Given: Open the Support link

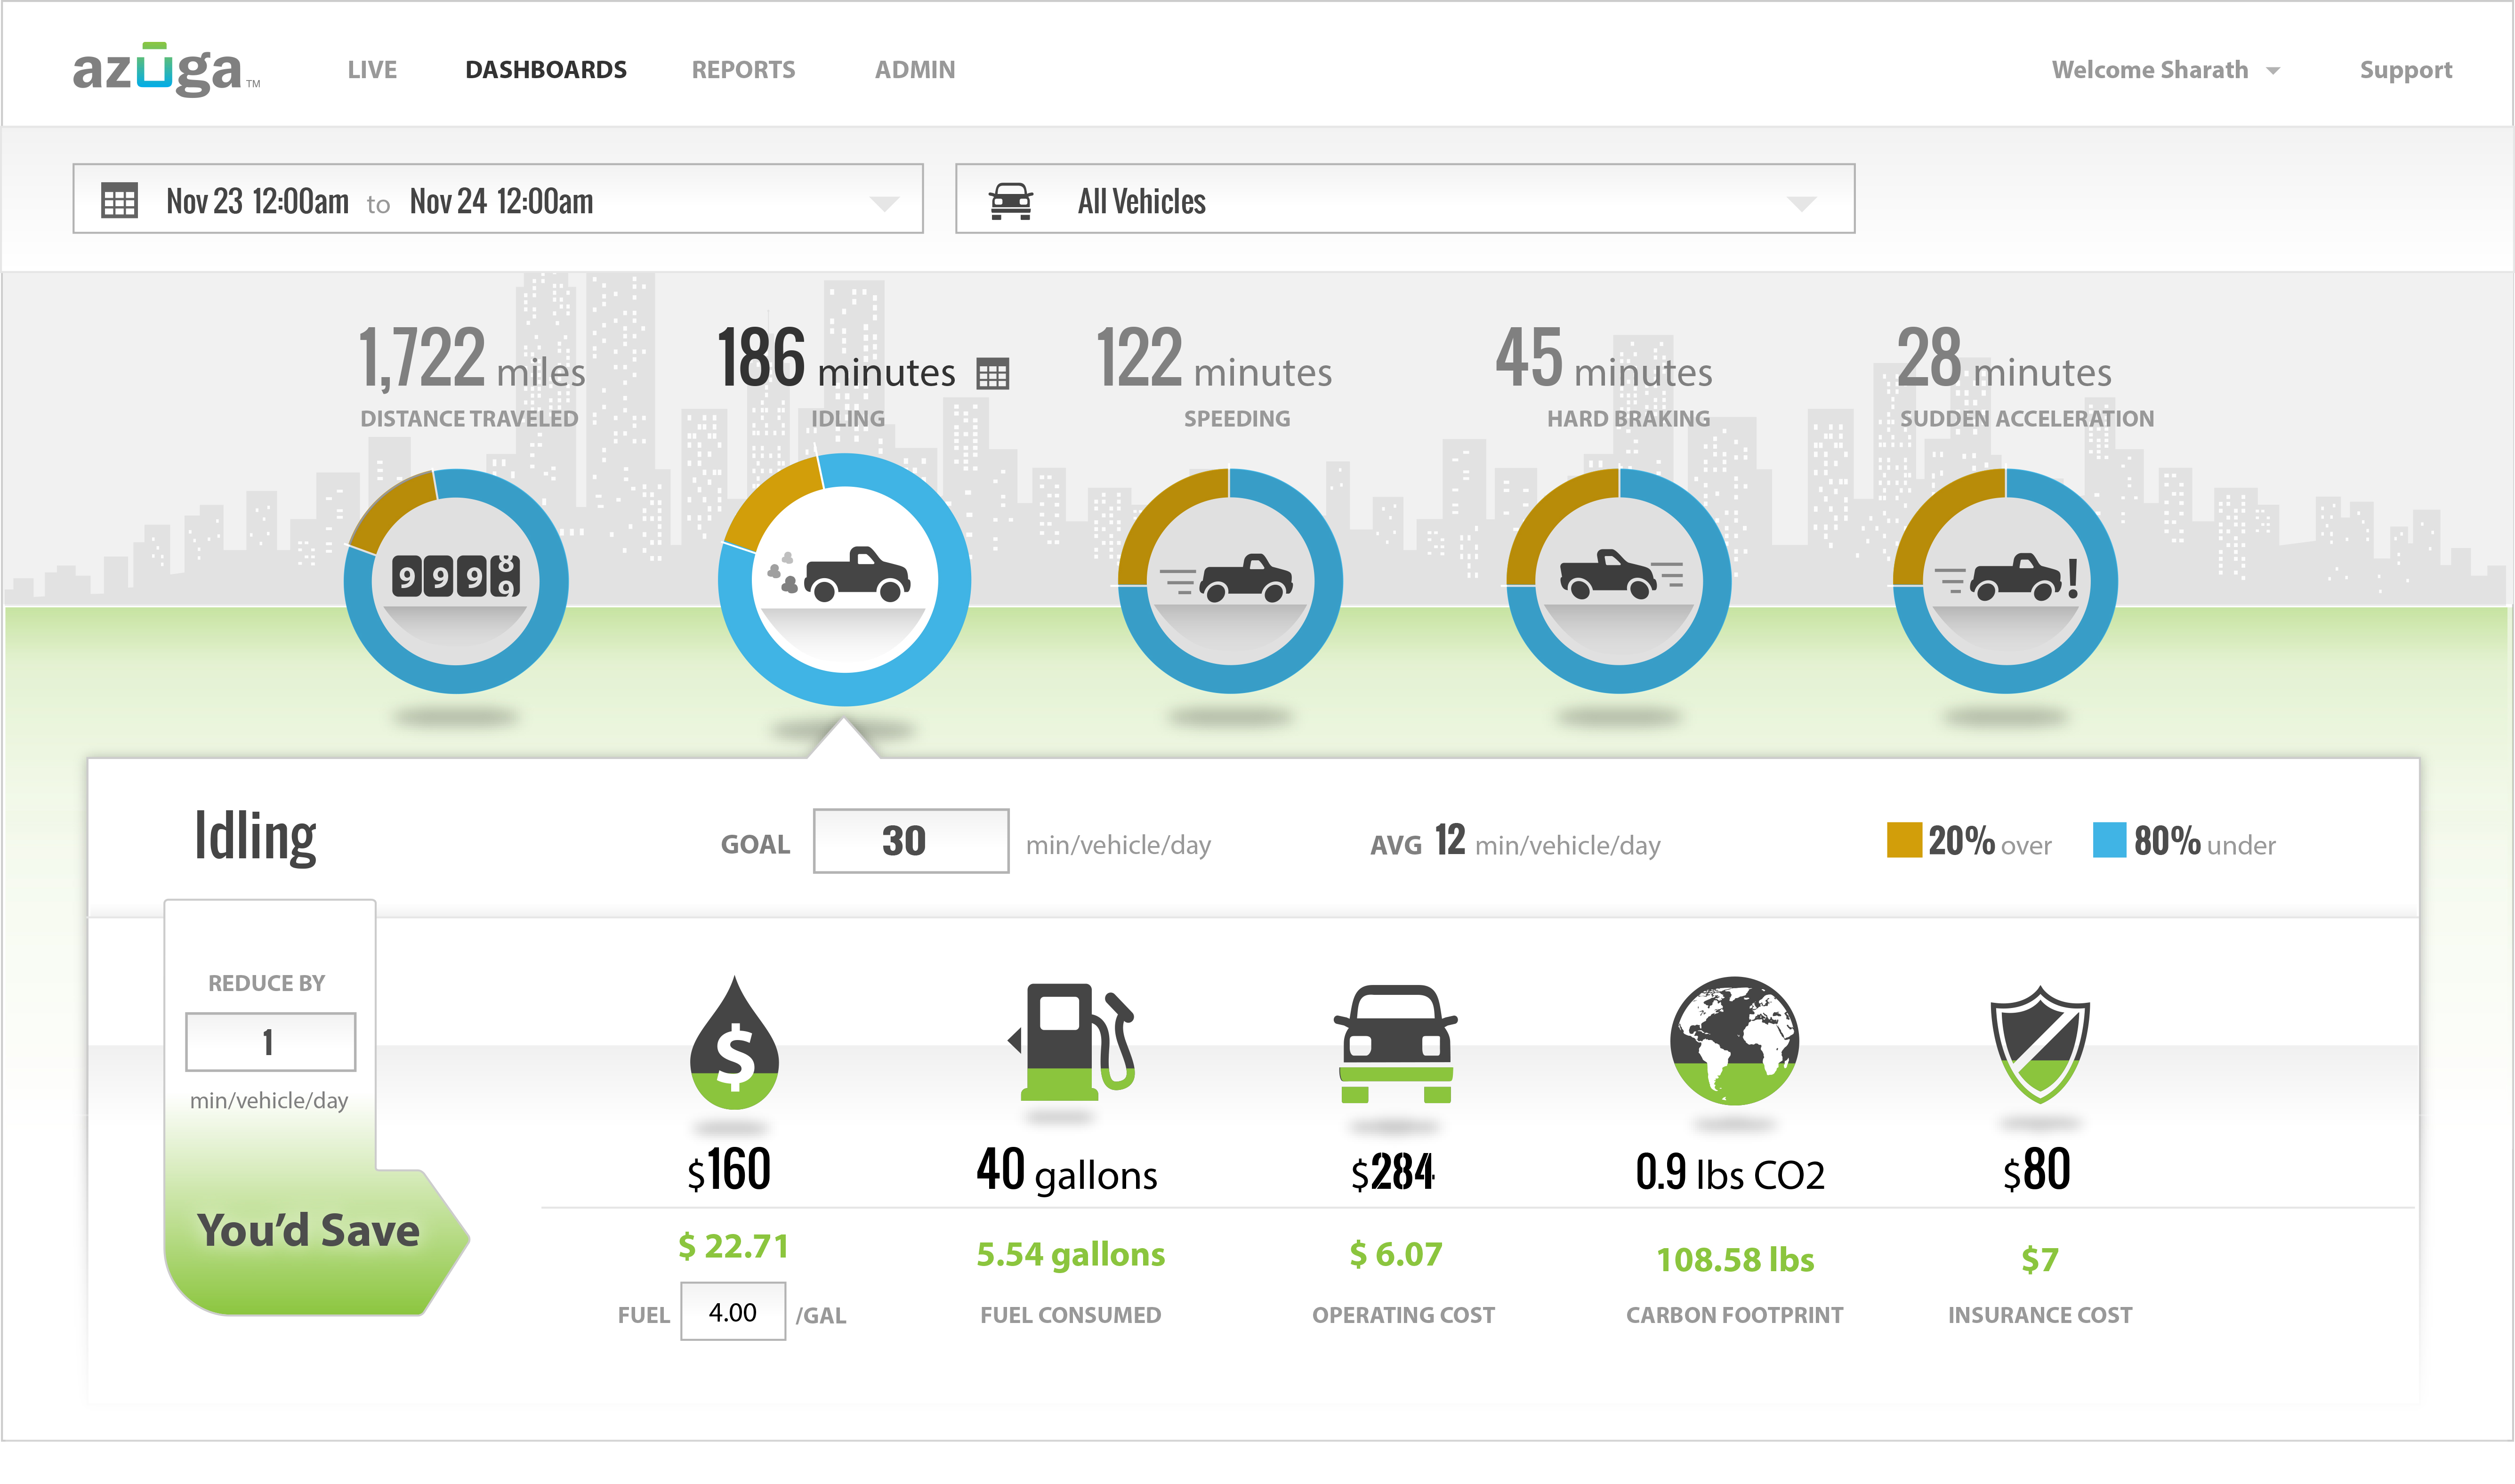Looking at the screenshot, I should [2405, 70].
